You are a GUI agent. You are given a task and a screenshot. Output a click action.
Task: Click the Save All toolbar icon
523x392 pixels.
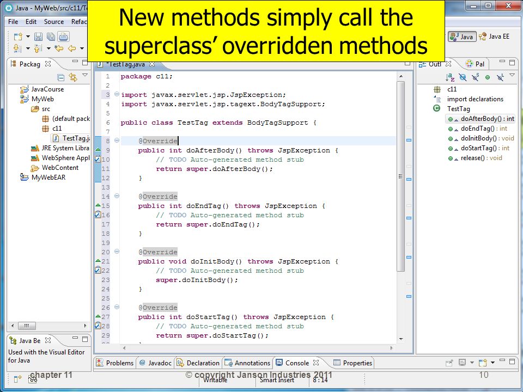tap(51, 36)
